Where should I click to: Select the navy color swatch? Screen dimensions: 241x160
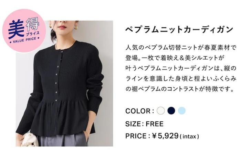point(171,110)
